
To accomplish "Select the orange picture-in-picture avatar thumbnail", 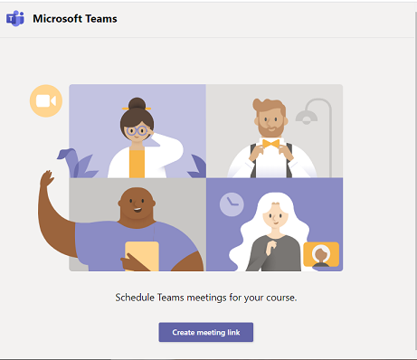I will (x=321, y=255).
